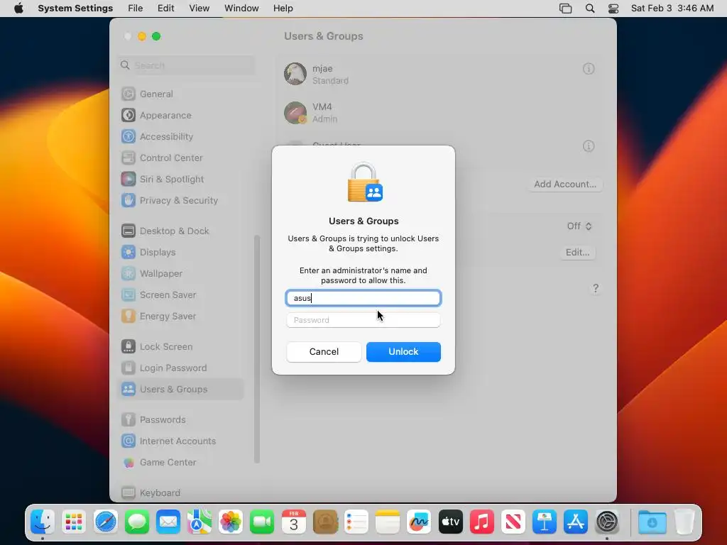The width and height of the screenshot is (727, 545).
Task: Open Screen Saver settings
Action: 181,294
